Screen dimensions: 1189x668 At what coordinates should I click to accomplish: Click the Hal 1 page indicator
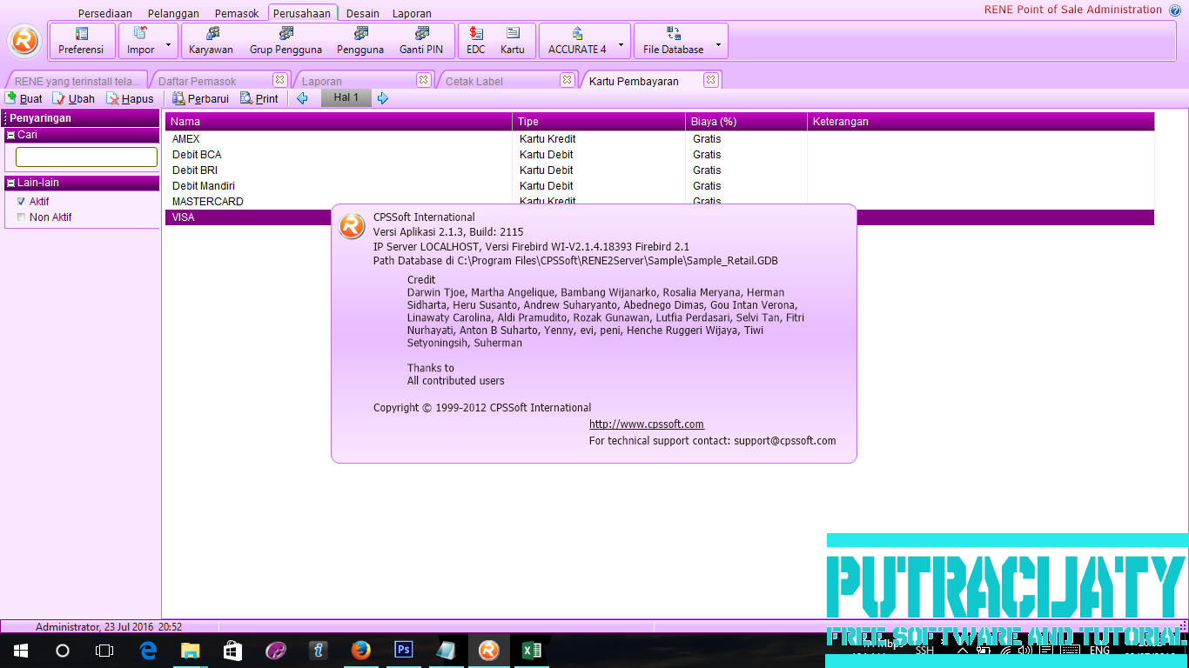coord(346,97)
